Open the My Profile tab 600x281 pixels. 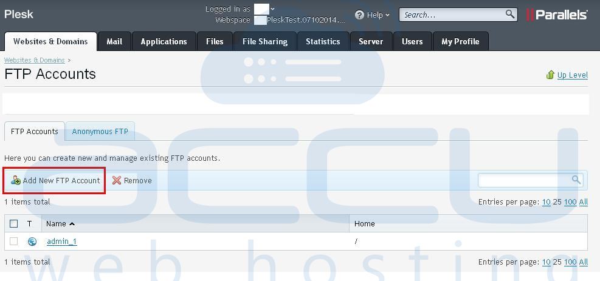pos(460,42)
